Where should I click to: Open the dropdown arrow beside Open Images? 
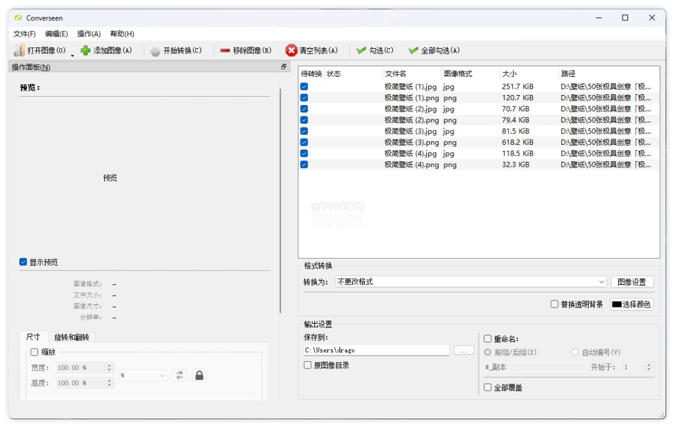[72, 55]
